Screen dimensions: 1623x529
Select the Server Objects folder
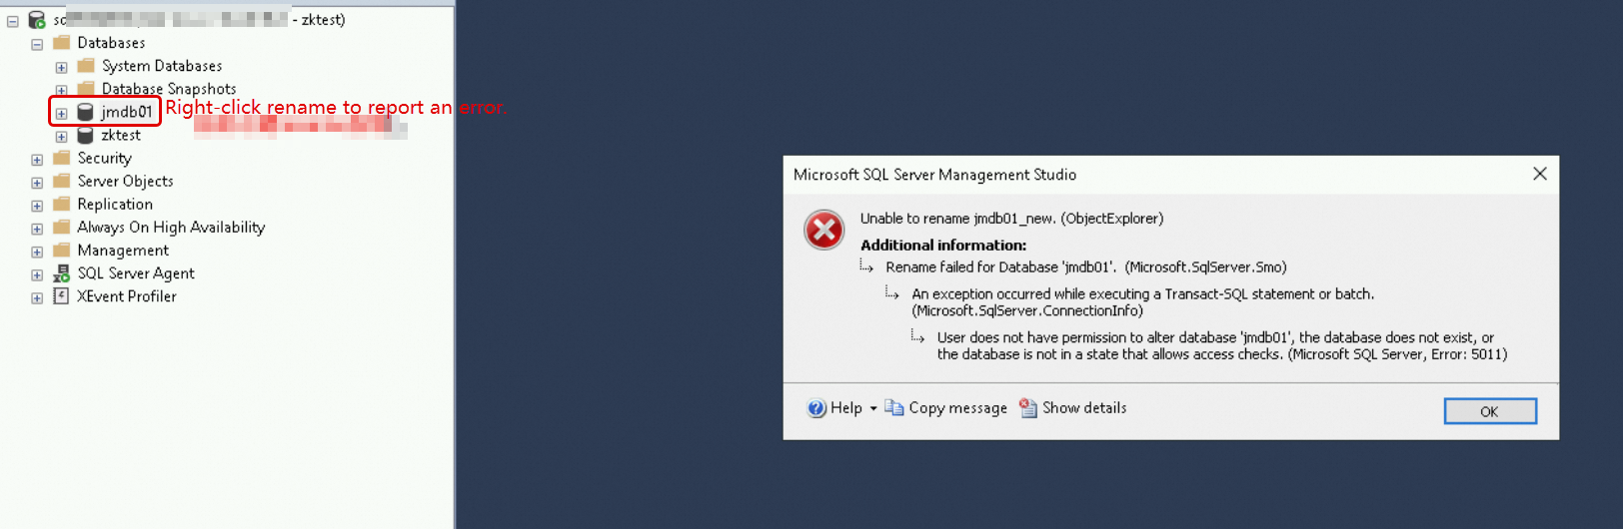point(125,182)
